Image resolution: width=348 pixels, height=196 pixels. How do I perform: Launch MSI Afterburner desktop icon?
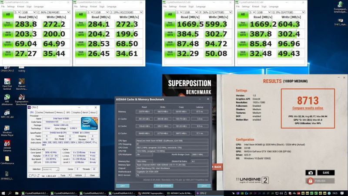tap(7, 100)
